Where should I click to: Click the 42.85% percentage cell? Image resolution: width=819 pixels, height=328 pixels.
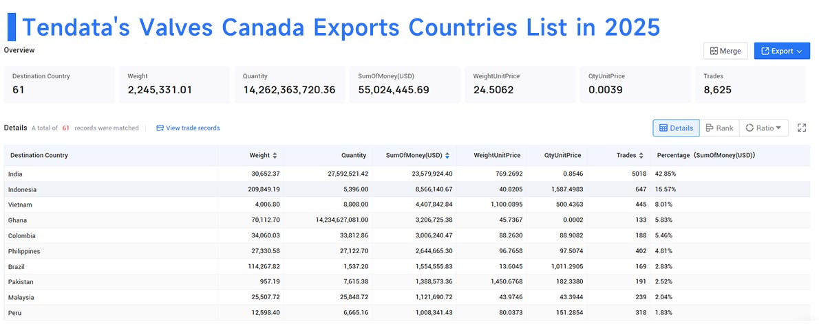[x=666, y=174]
